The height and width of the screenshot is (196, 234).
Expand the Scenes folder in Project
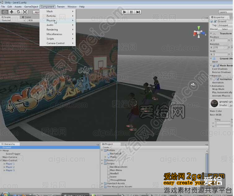[102, 160]
